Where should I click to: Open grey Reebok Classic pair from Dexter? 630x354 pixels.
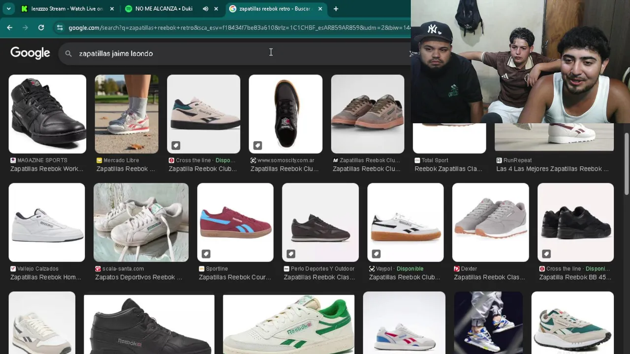pos(491,222)
